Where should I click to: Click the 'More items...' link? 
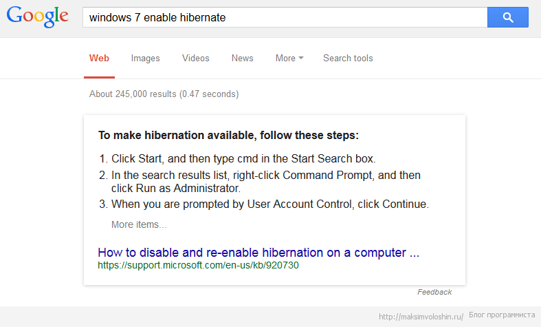click(139, 224)
